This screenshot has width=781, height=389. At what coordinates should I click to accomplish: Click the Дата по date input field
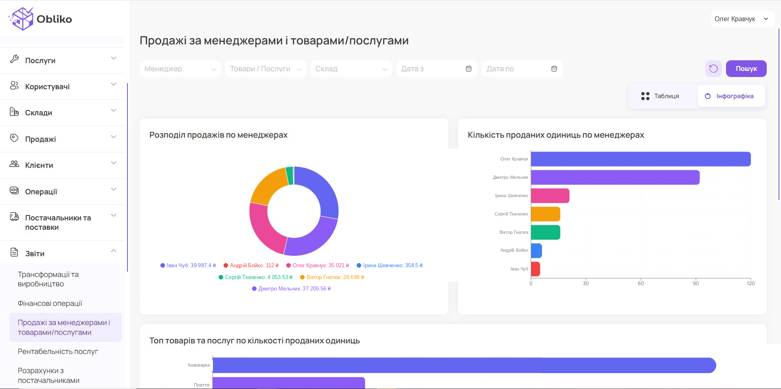coord(522,69)
